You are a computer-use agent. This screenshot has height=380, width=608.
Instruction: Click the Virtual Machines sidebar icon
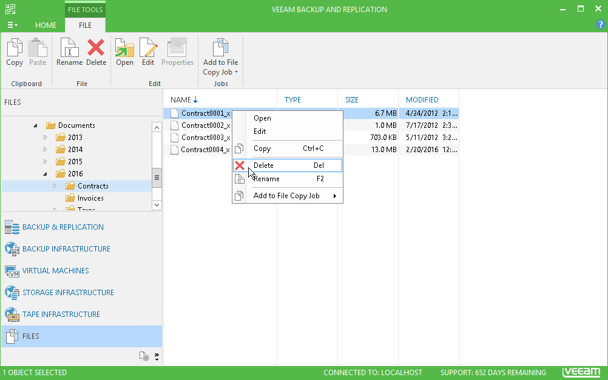pyautogui.click(x=12, y=271)
